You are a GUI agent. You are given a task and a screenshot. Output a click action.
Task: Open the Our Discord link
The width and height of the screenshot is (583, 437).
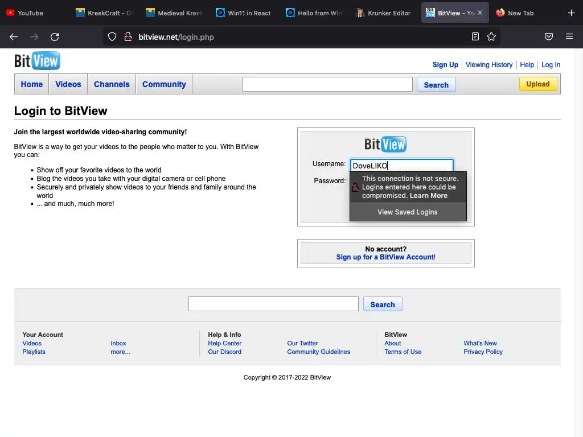click(x=224, y=352)
